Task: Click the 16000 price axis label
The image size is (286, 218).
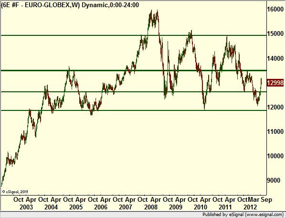Action: (x=275, y=9)
